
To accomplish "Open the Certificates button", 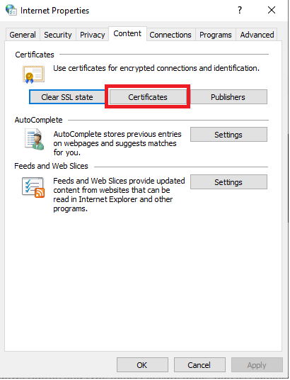I will point(148,97).
